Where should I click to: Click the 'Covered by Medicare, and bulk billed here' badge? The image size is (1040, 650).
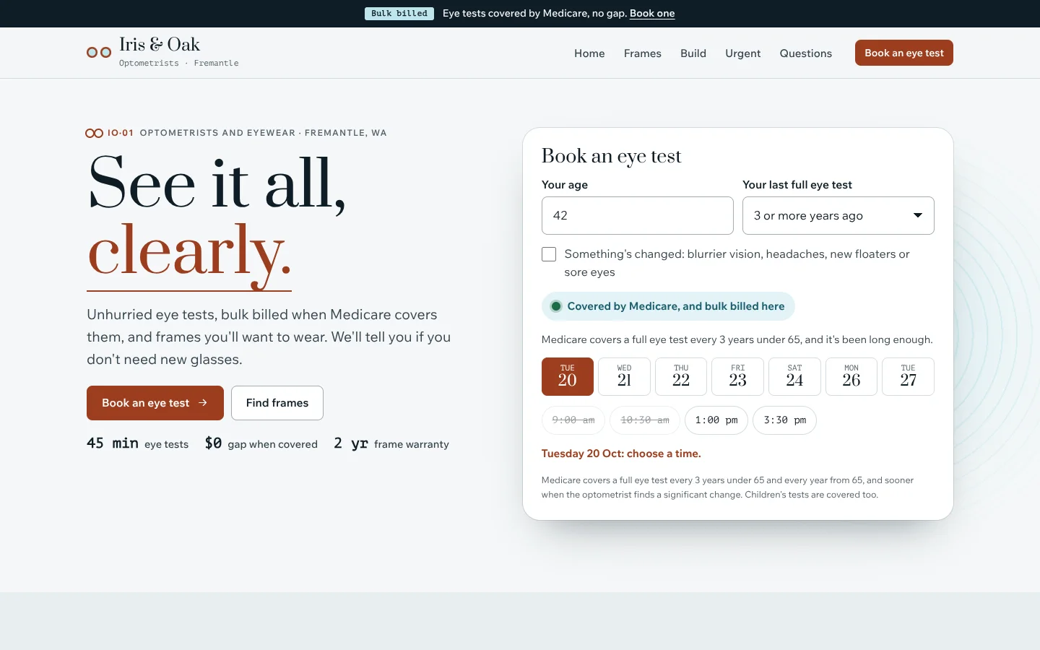coord(668,306)
